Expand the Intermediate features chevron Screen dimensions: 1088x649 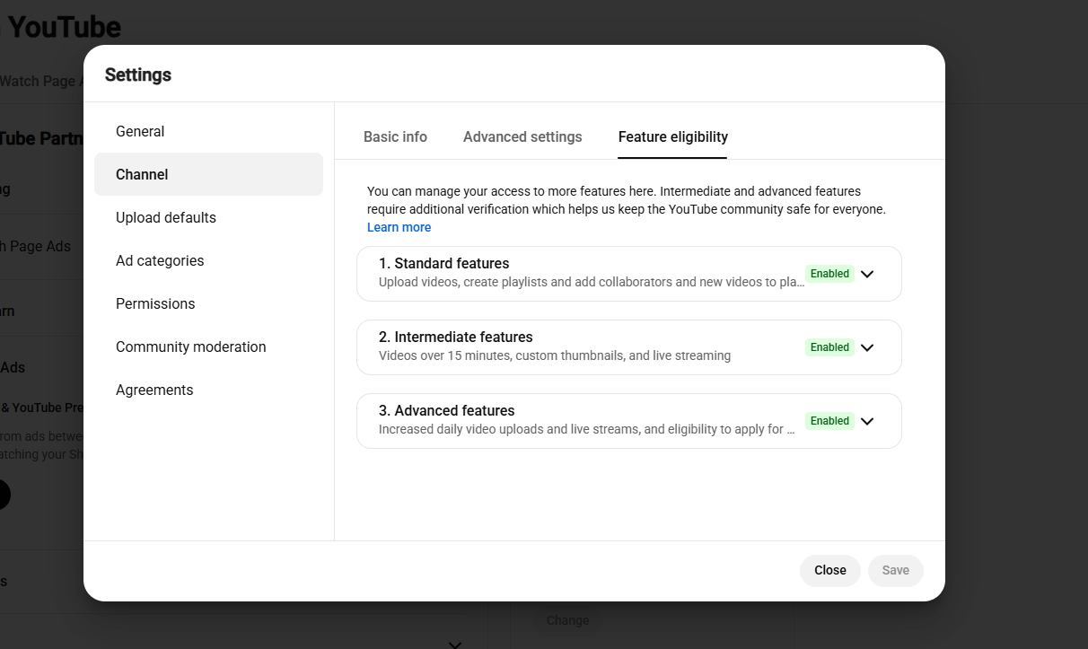point(867,347)
